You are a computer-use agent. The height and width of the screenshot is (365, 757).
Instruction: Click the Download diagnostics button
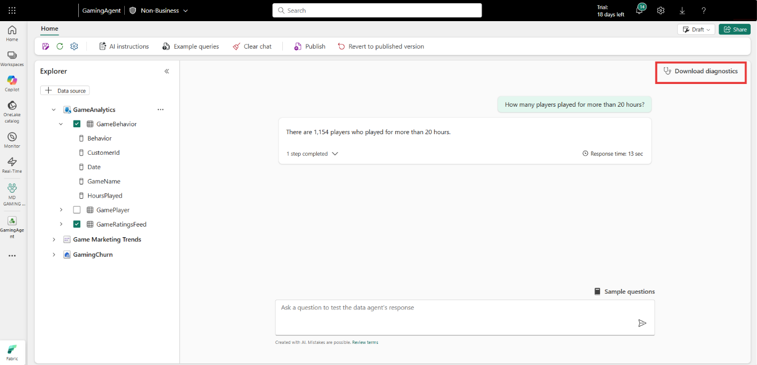(700, 71)
